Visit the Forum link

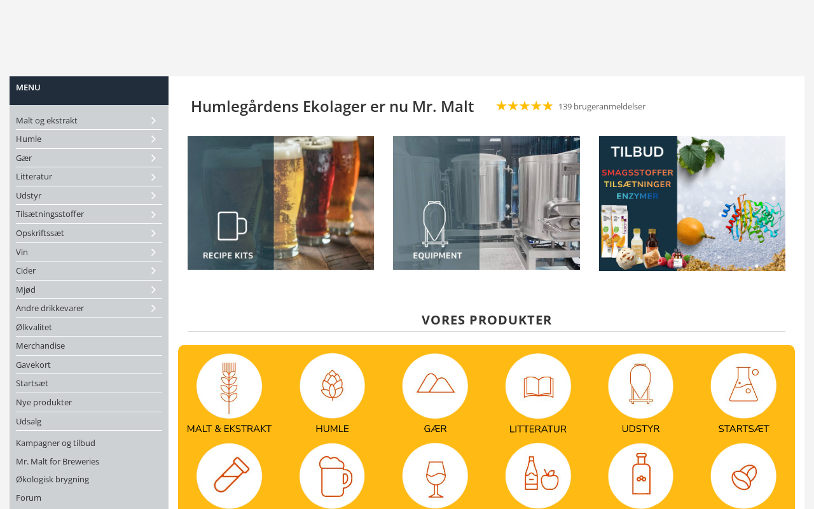(29, 498)
